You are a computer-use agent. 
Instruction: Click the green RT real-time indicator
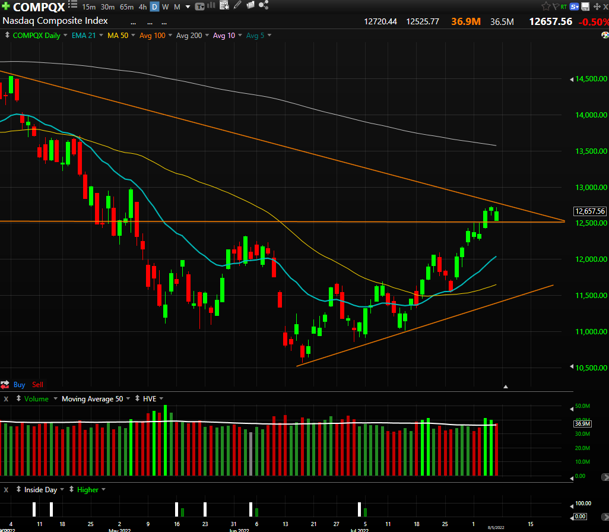pos(564,7)
